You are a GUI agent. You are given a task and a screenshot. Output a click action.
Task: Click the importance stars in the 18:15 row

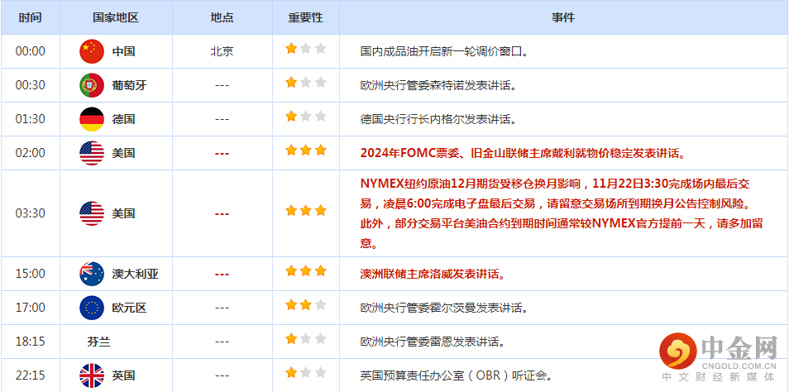(306, 339)
